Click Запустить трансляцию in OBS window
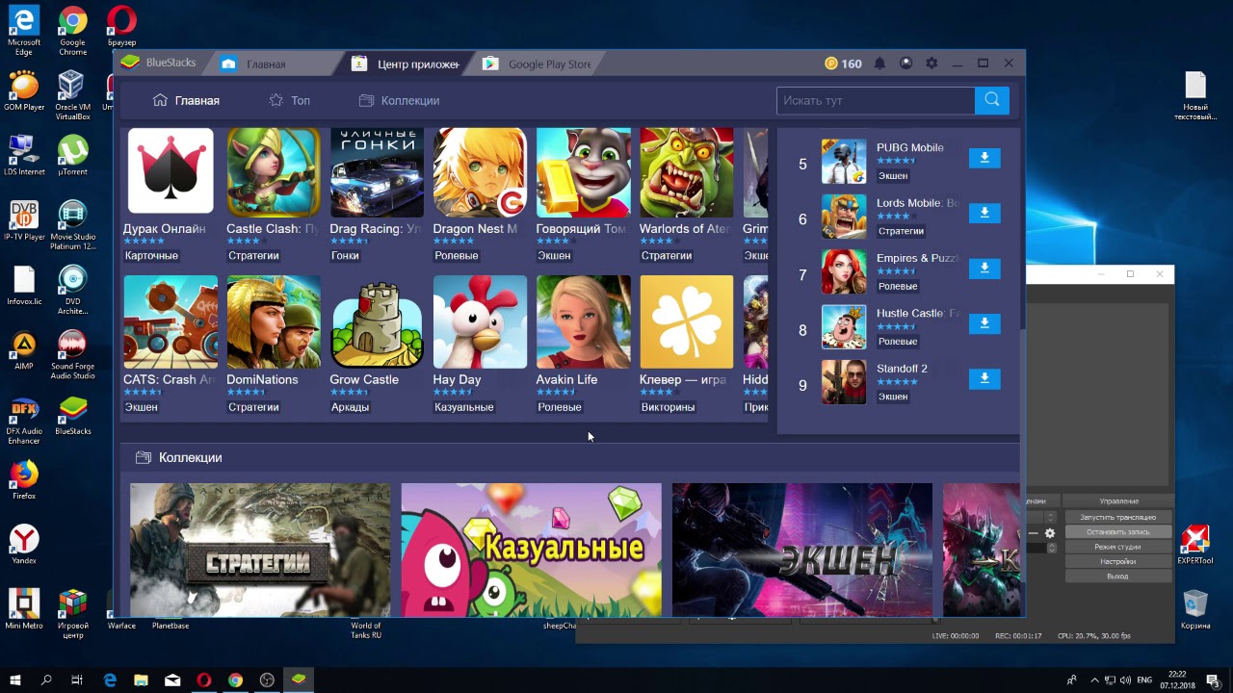 tap(1117, 517)
